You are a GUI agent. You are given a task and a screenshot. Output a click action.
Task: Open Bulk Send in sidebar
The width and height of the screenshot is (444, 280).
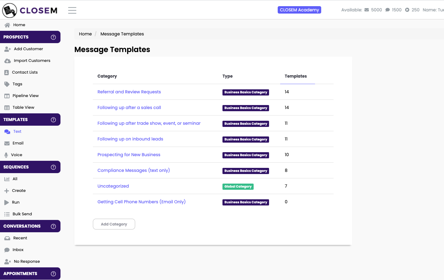[22, 214]
